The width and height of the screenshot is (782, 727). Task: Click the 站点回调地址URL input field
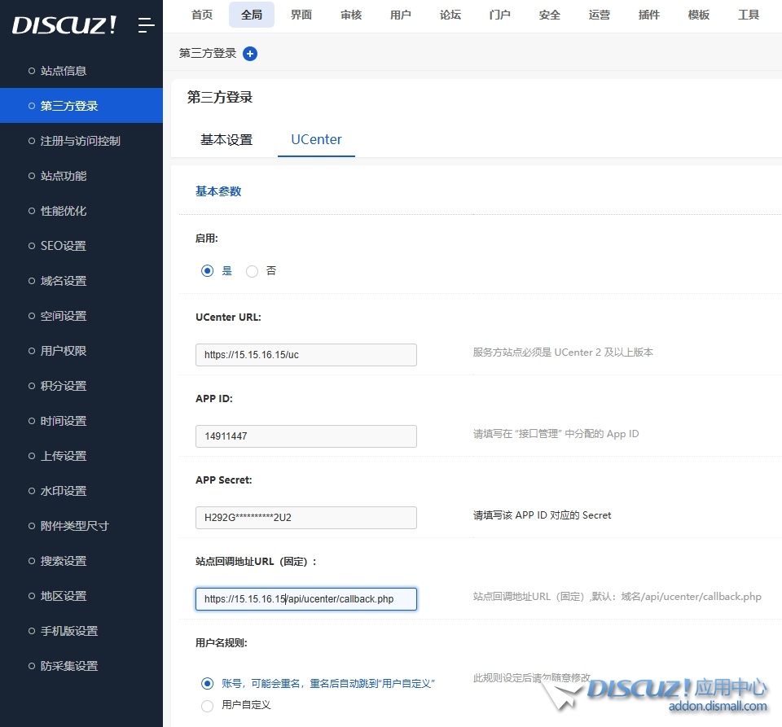[x=305, y=599]
